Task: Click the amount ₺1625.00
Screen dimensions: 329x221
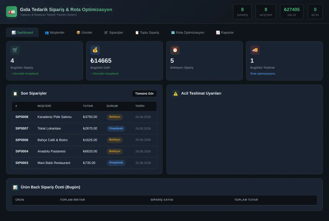Action: pos(90,140)
